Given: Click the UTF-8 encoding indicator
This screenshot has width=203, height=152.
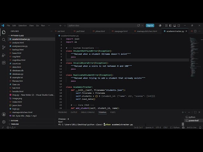Looking at the screenshot, I should coord(158,127).
